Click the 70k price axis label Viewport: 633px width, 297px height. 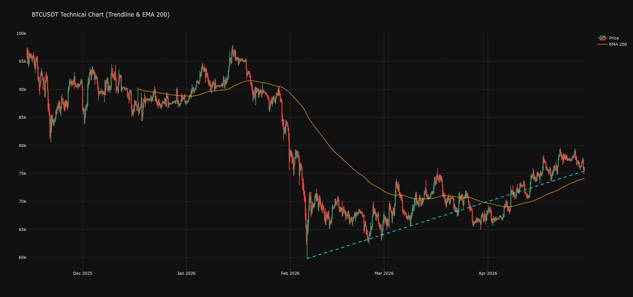(22, 201)
